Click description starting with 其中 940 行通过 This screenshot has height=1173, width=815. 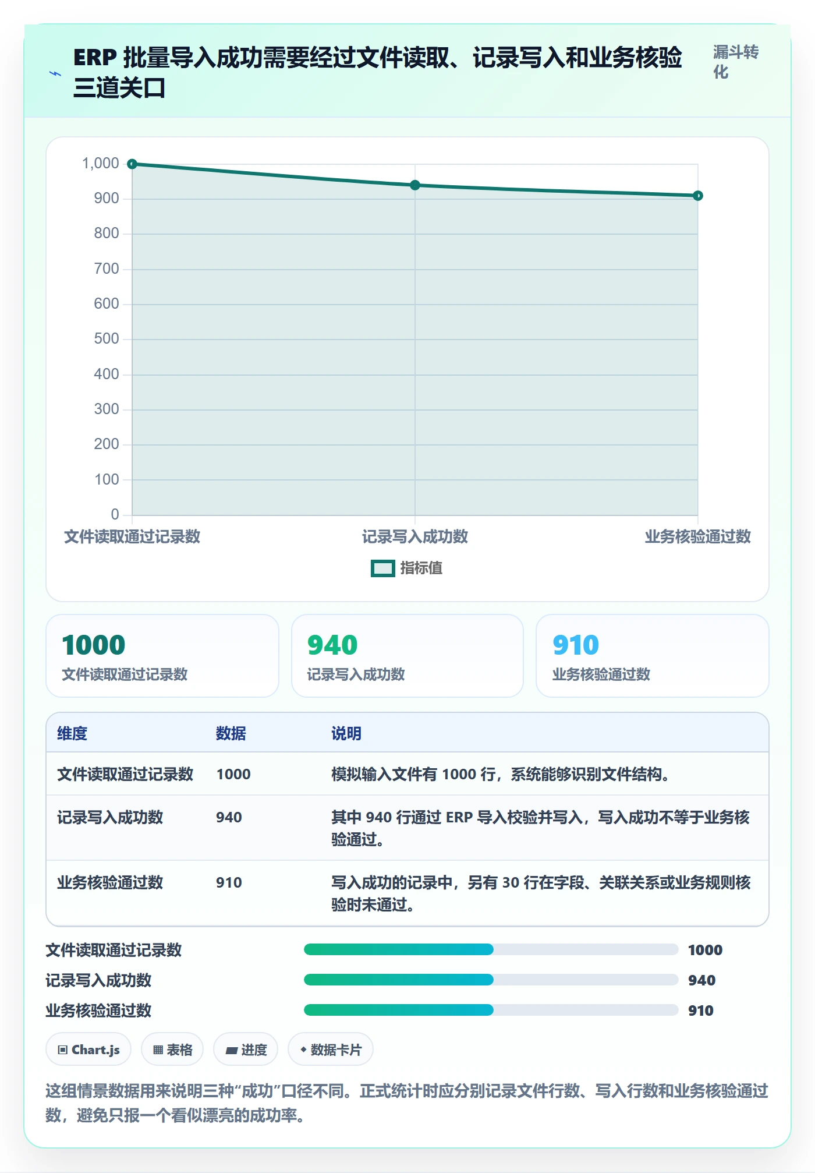coord(541,828)
